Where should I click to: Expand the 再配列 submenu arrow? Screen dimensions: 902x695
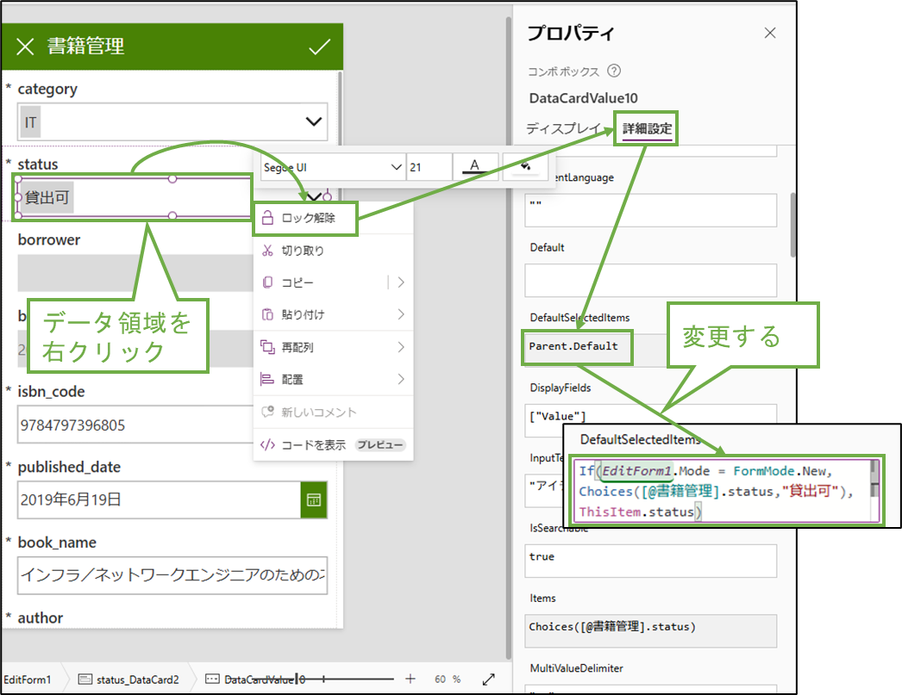[401, 347]
